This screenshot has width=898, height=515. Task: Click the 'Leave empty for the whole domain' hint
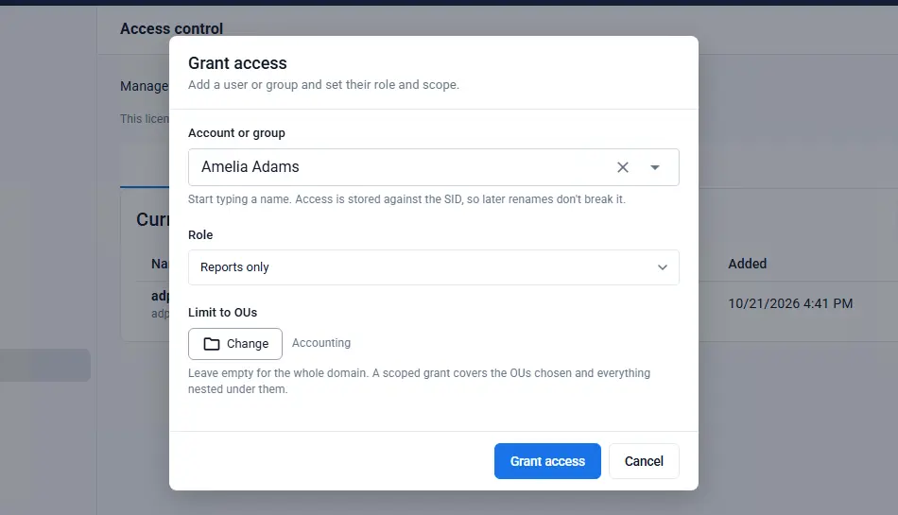coord(419,381)
